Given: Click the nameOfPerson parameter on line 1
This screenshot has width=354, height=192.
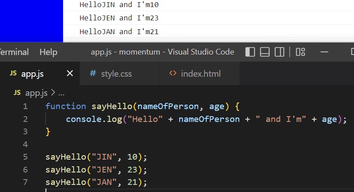Looking at the screenshot, I should pos(168,106).
